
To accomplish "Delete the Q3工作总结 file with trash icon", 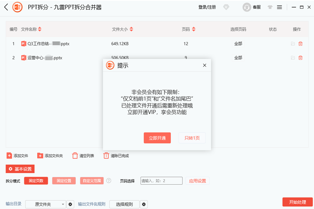I will (300, 44).
